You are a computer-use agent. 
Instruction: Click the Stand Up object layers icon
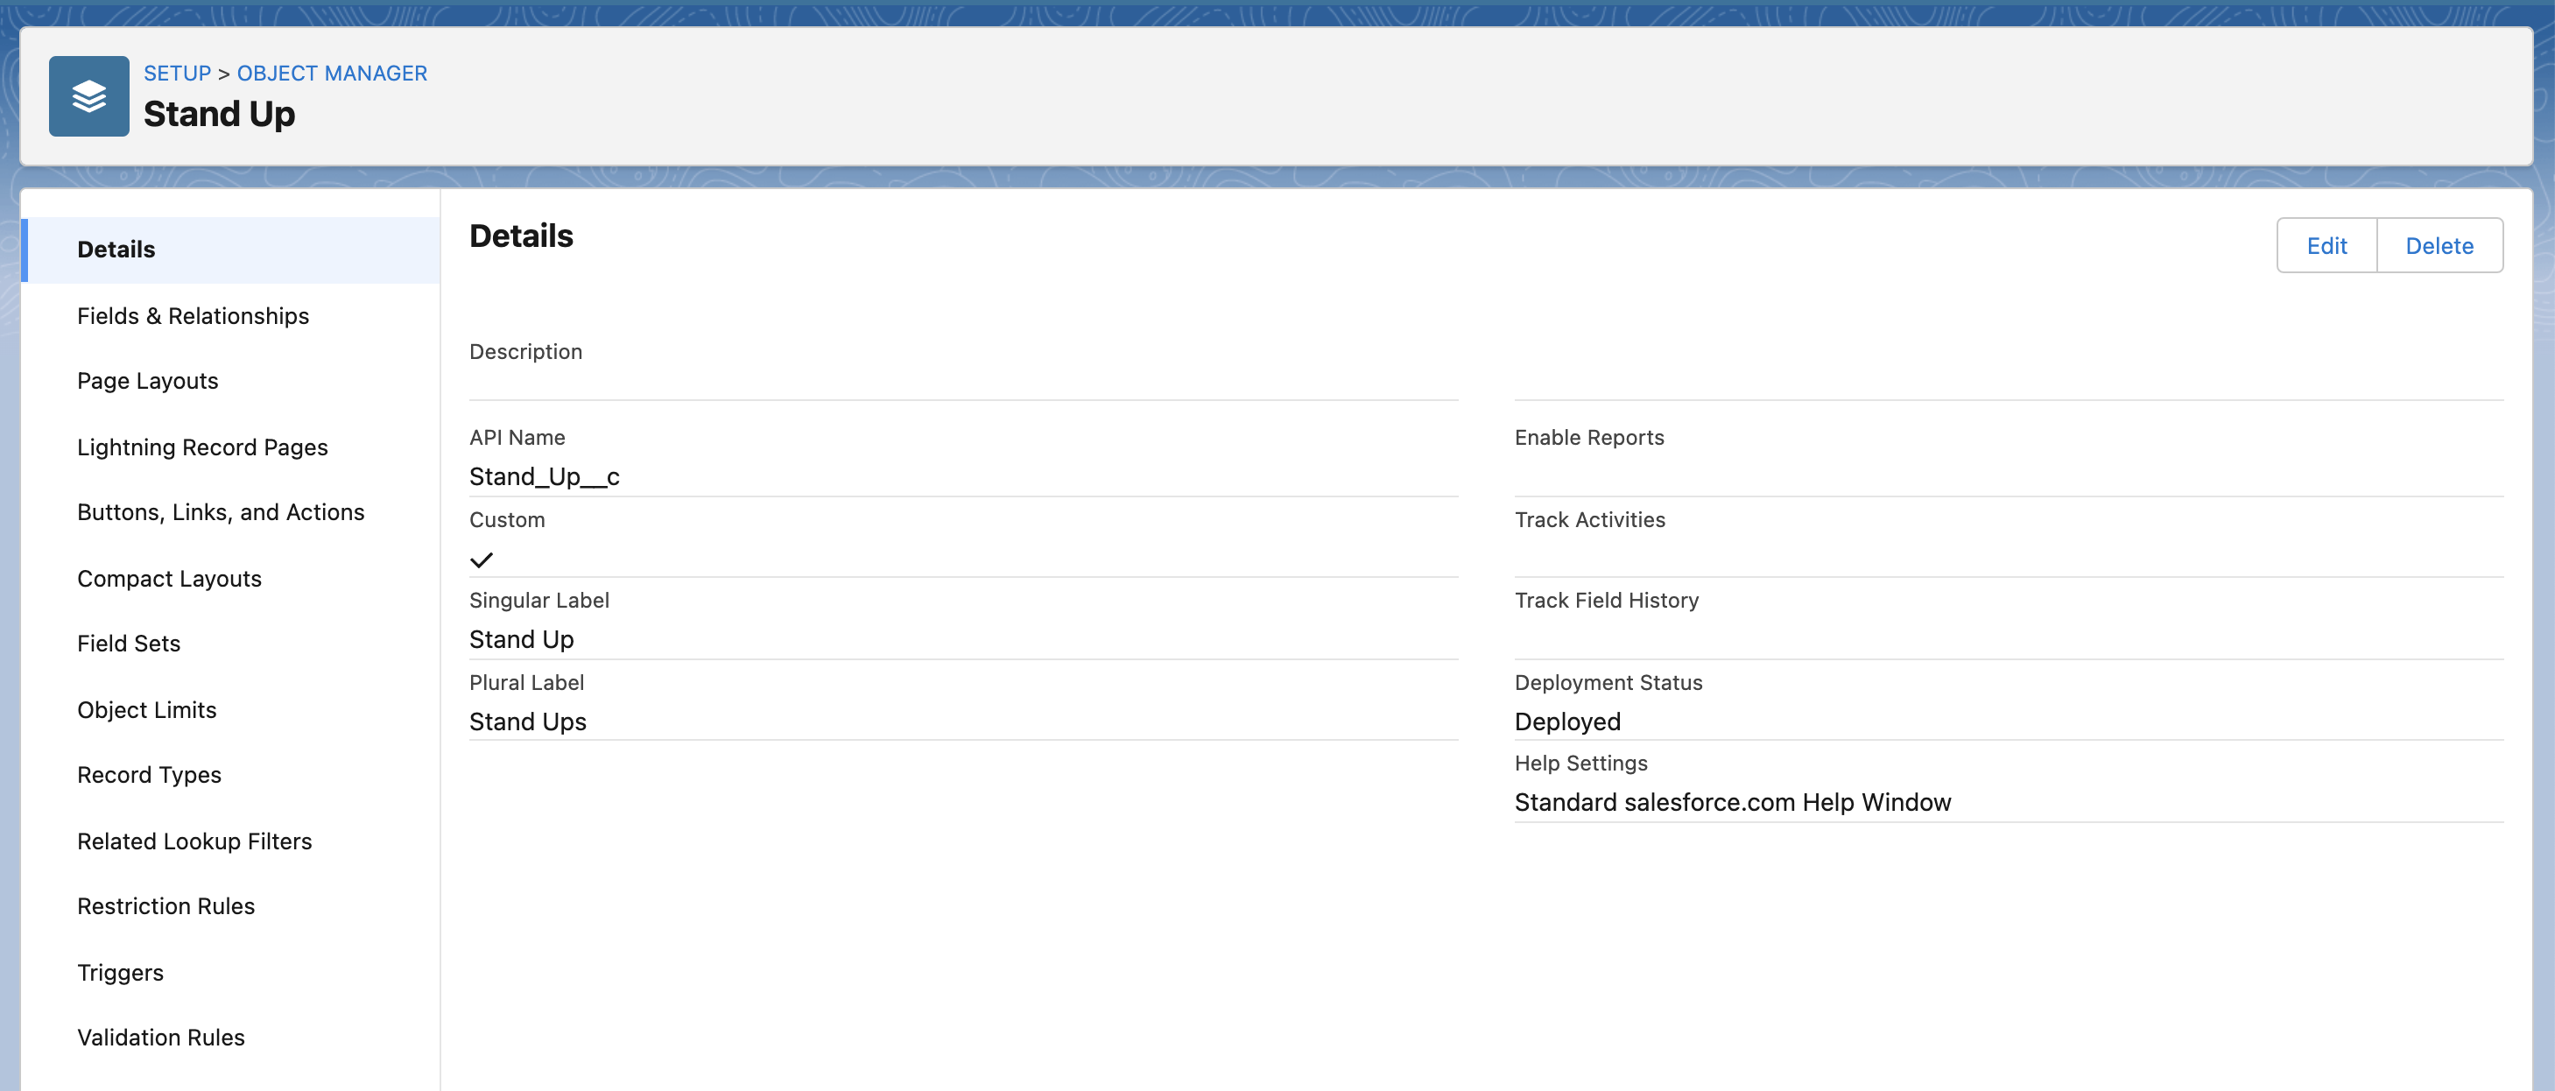pos(88,95)
